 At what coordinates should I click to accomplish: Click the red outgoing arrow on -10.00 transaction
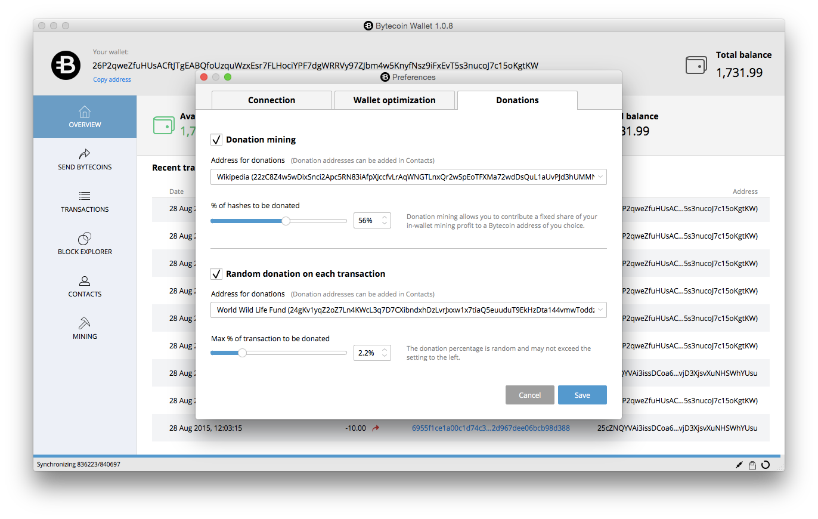tap(376, 428)
